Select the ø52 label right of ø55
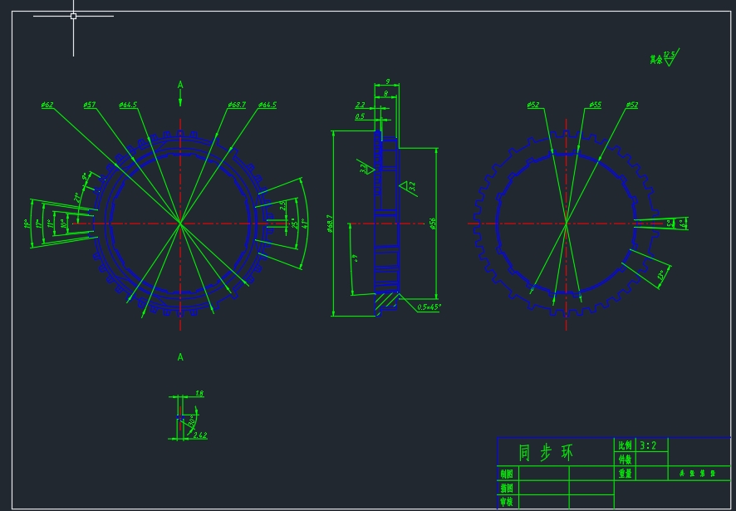 click(x=632, y=105)
